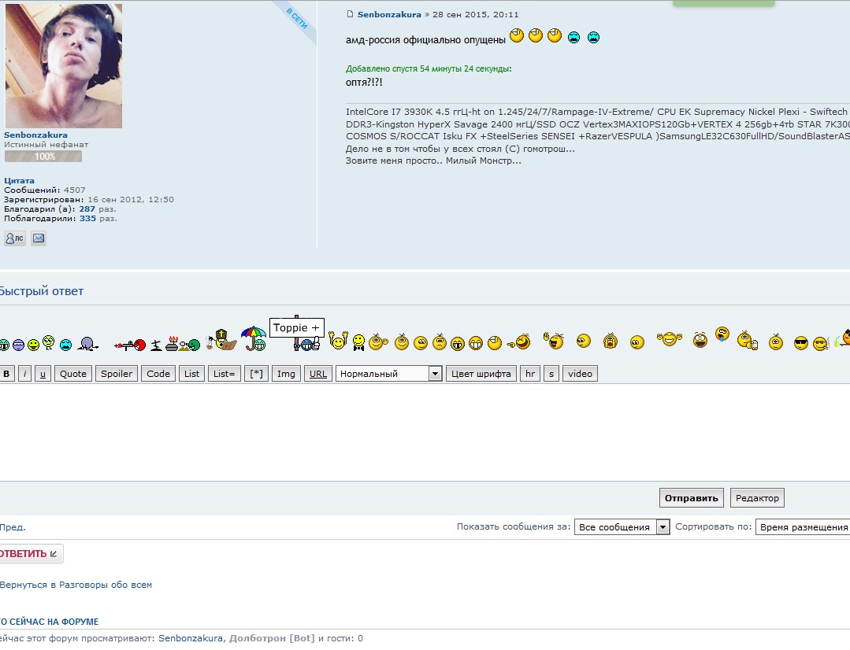
Task: Click the bow tie smiley emoticon
Action: (358, 342)
